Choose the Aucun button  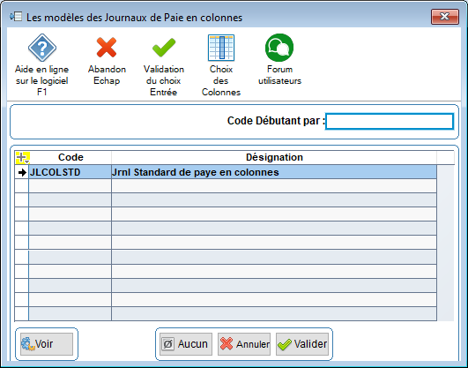[186, 344]
